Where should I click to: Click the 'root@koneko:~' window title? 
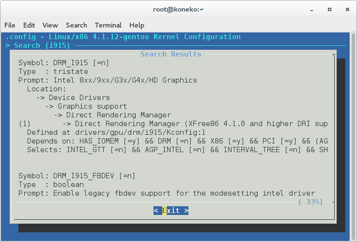(178, 10)
